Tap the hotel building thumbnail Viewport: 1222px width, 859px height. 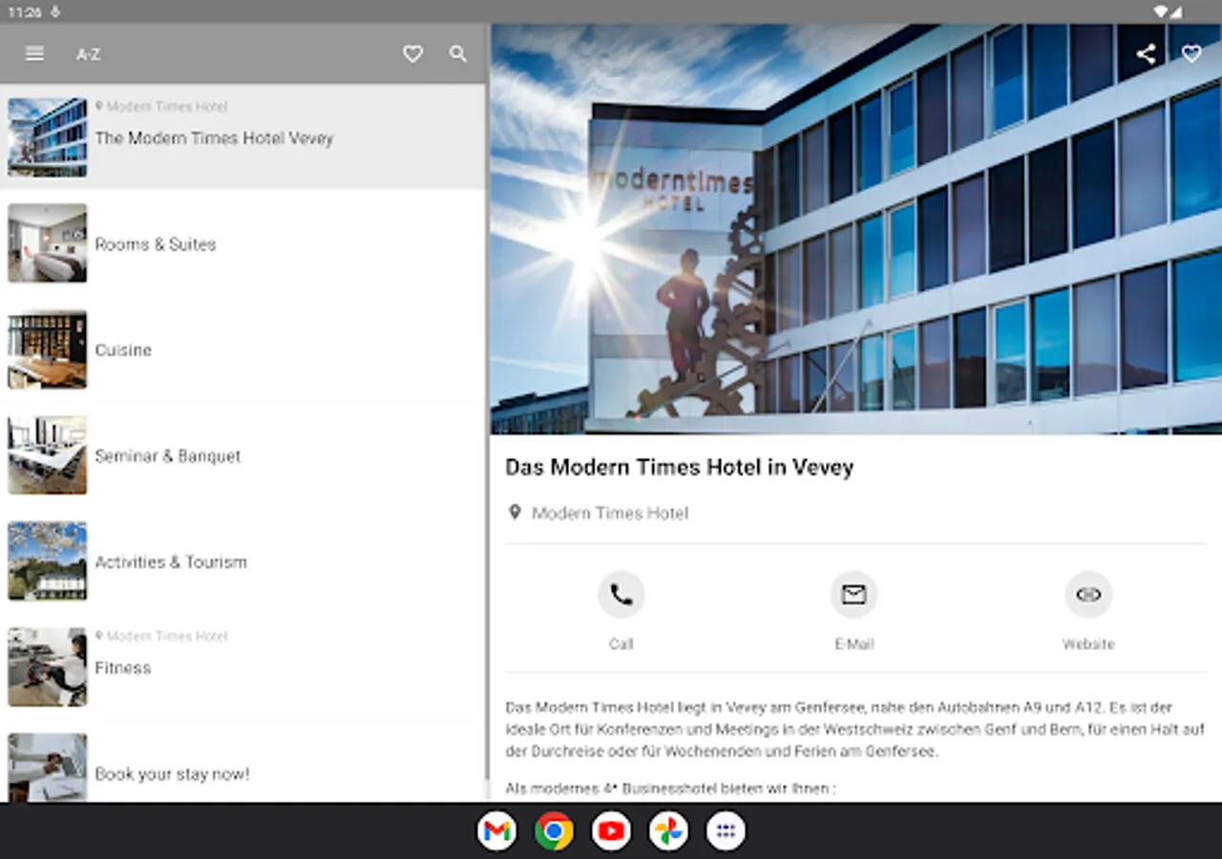(48, 137)
